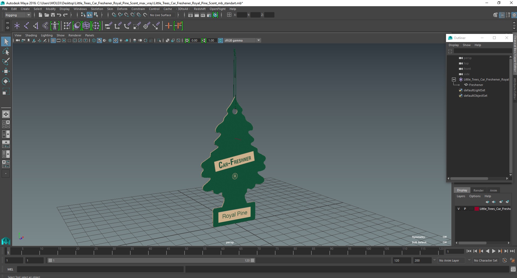Activate the Rotate tool

pos(6,81)
